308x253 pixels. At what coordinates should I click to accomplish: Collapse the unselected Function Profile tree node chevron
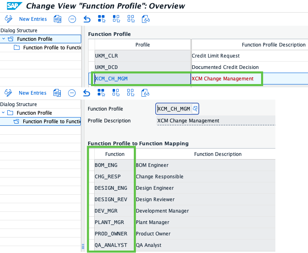(4, 113)
